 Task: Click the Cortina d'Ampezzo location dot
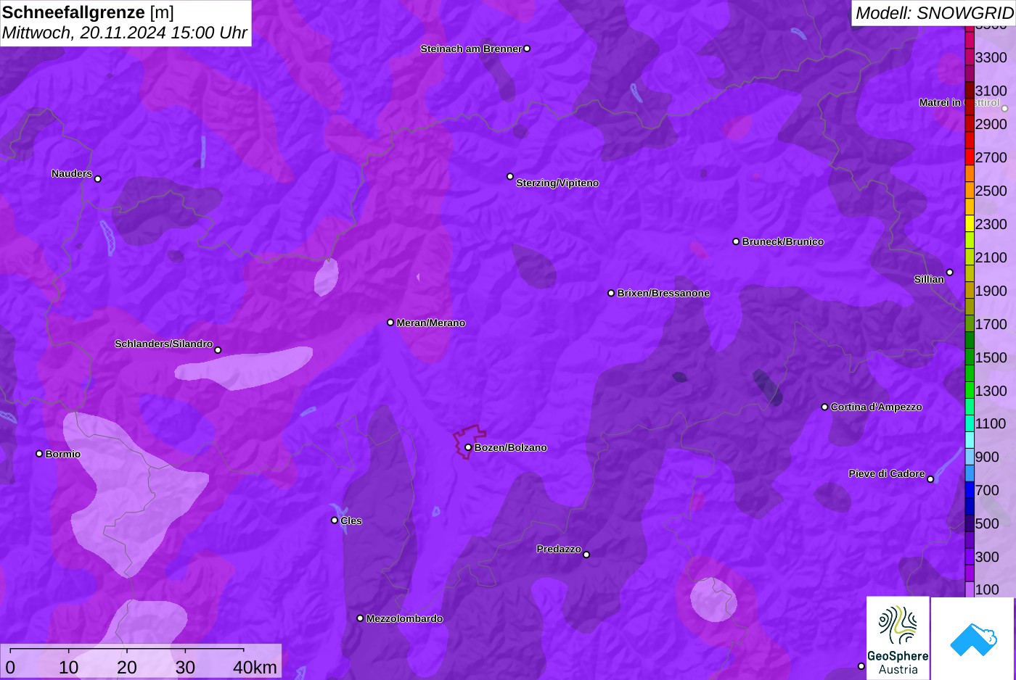[x=824, y=407]
